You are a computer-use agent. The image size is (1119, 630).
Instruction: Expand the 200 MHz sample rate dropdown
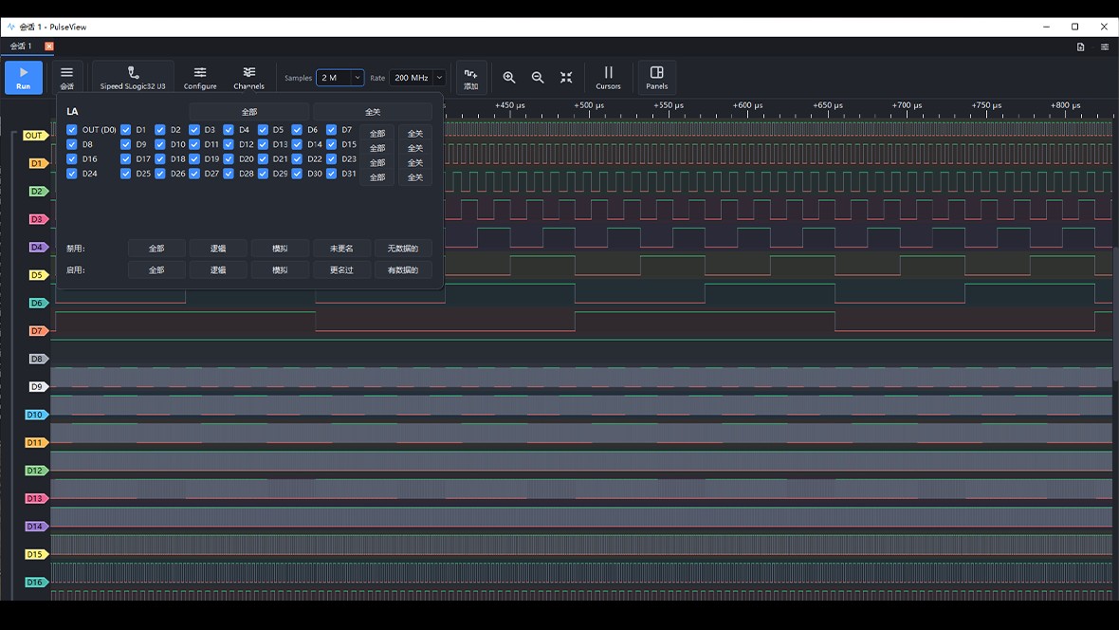pyautogui.click(x=417, y=77)
